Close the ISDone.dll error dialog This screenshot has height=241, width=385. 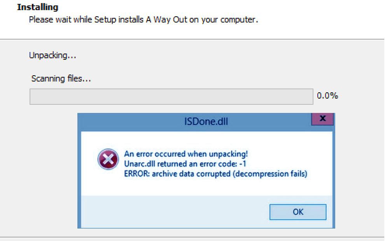click(322, 119)
